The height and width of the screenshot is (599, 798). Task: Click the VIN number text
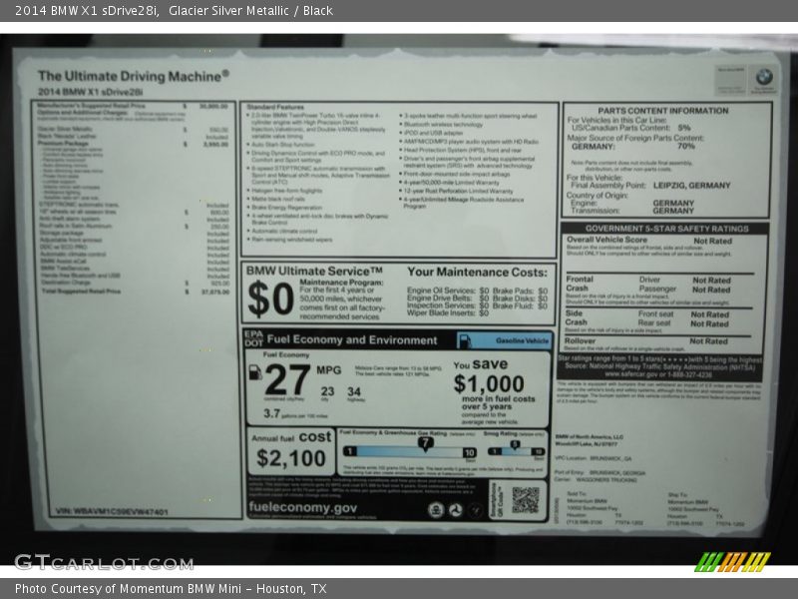click(112, 511)
